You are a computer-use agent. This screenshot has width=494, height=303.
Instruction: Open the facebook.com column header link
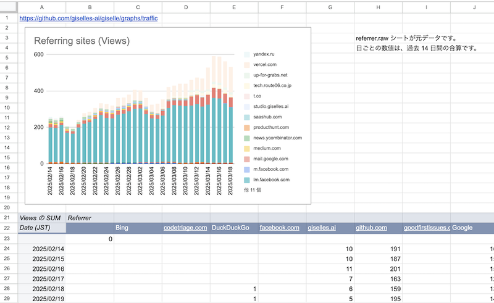[x=280, y=228]
